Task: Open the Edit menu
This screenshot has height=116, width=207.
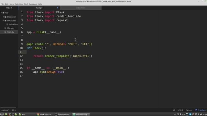Action: [x=6, y=4]
